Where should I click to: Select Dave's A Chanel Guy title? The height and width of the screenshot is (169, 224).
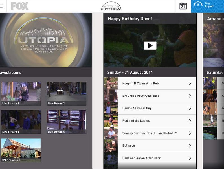pyautogui.click(x=137, y=108)
